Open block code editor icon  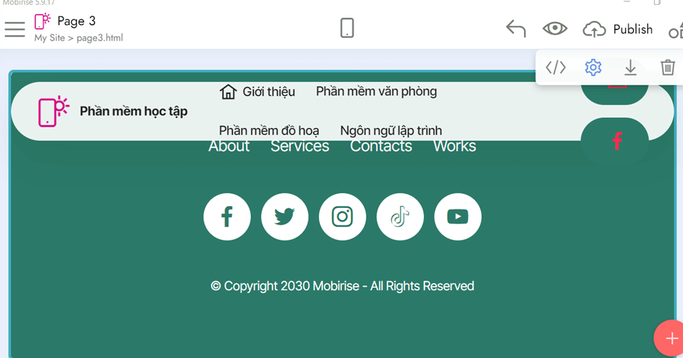(x=556, y=67)
